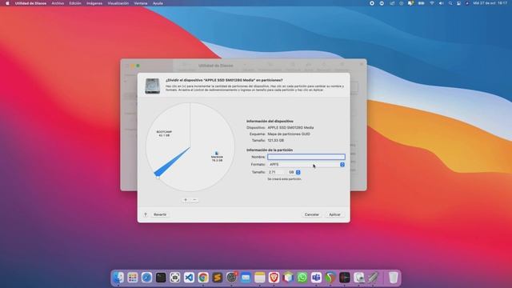
Task: Add a partition with the plus button
Action: click(x=186, y=200)
